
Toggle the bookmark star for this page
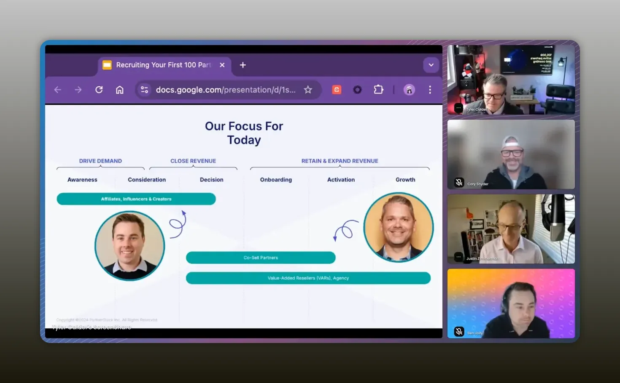(308, 90)
